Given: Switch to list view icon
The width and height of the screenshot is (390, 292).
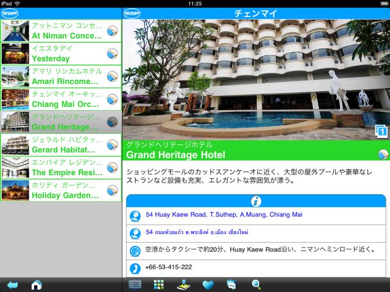Looking at the screenshot, I should click(135, 285).
